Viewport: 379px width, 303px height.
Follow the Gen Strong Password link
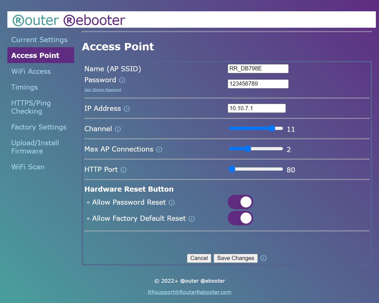[x=103, y=90]
